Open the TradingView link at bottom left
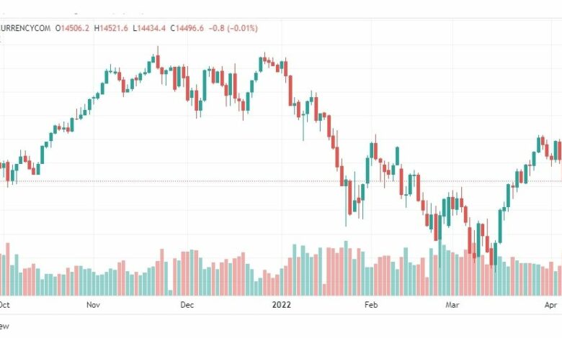This screenshot has height=338, width=562. [x=4, y=326]
